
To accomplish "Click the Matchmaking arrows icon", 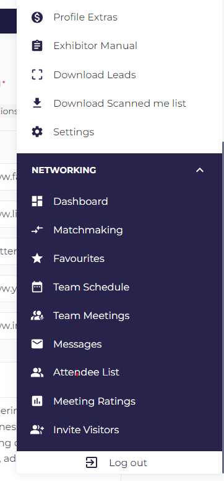I will pos(37,230).
